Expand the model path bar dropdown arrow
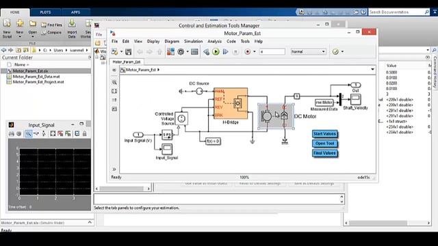 pos(372,69)
